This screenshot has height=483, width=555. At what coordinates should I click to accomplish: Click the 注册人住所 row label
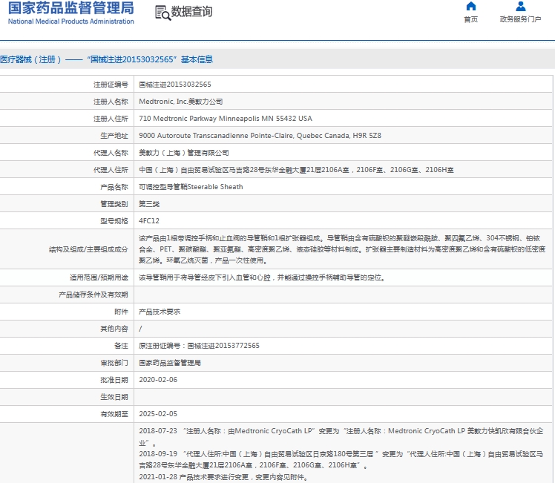tap(111, 119)
